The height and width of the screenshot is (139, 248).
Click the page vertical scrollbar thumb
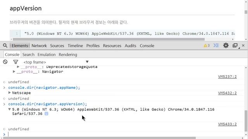tap(246, 12)
